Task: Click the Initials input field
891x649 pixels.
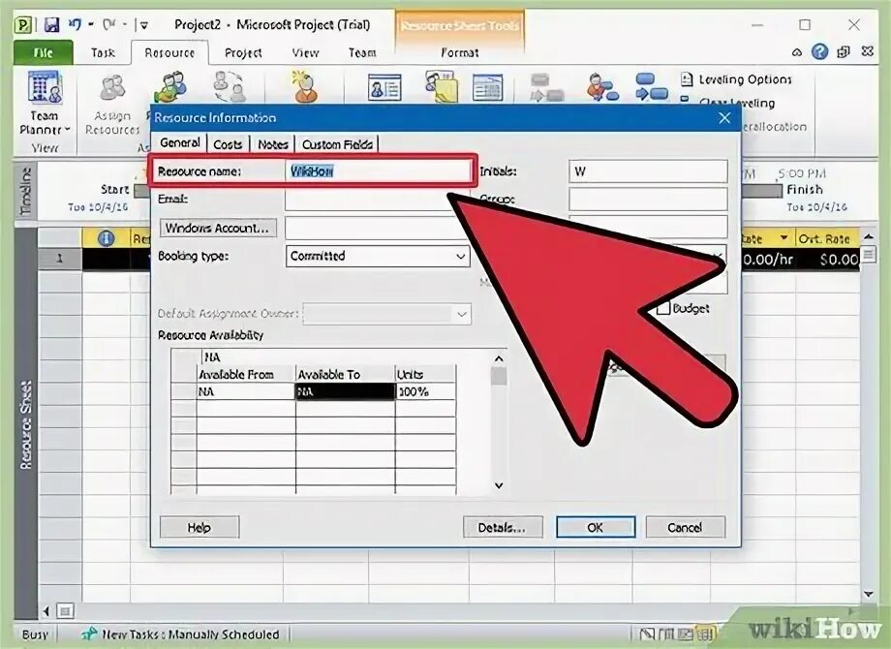Action: coord(648,171)
